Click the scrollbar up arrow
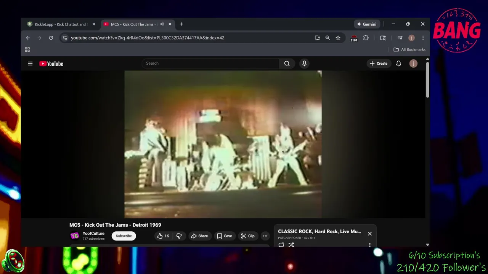Image resolution: width=488 pixels, height=274 pixels. [x=427, y=59]
